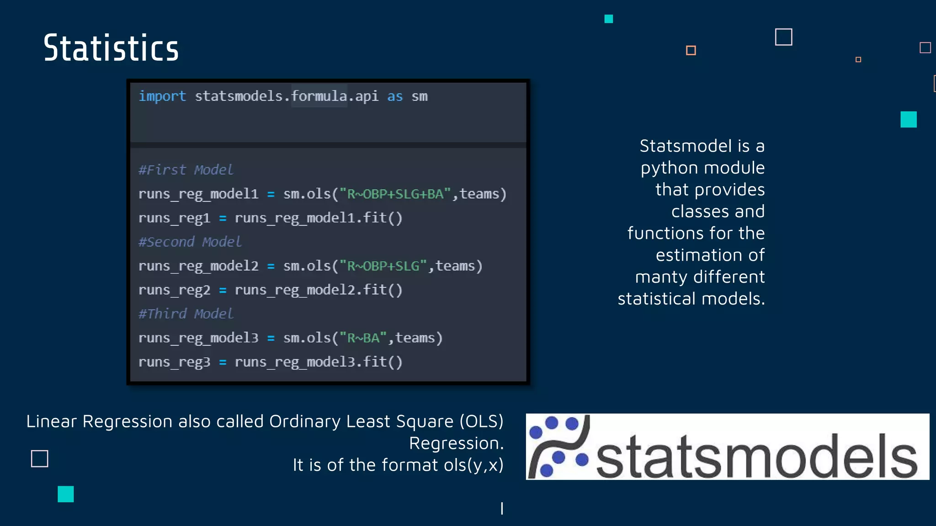The image size is (936, 526).
Task: Click the statsmodels logo image
Action: 727,447
